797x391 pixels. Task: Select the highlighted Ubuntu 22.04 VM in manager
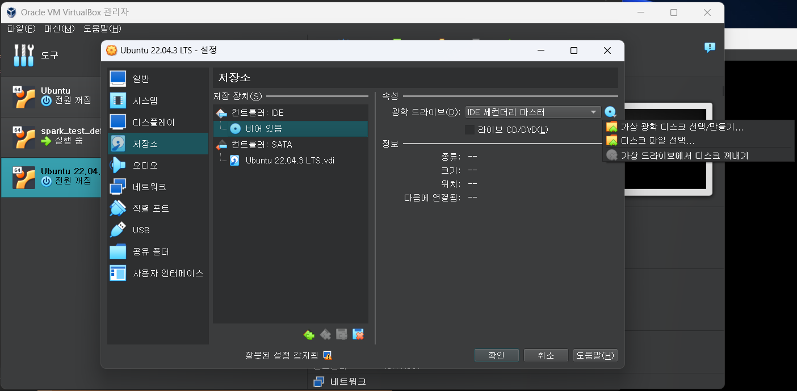[x=51, y=177]
